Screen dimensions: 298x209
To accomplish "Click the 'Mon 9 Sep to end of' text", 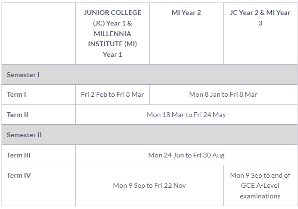I will [x=260, y=175].
